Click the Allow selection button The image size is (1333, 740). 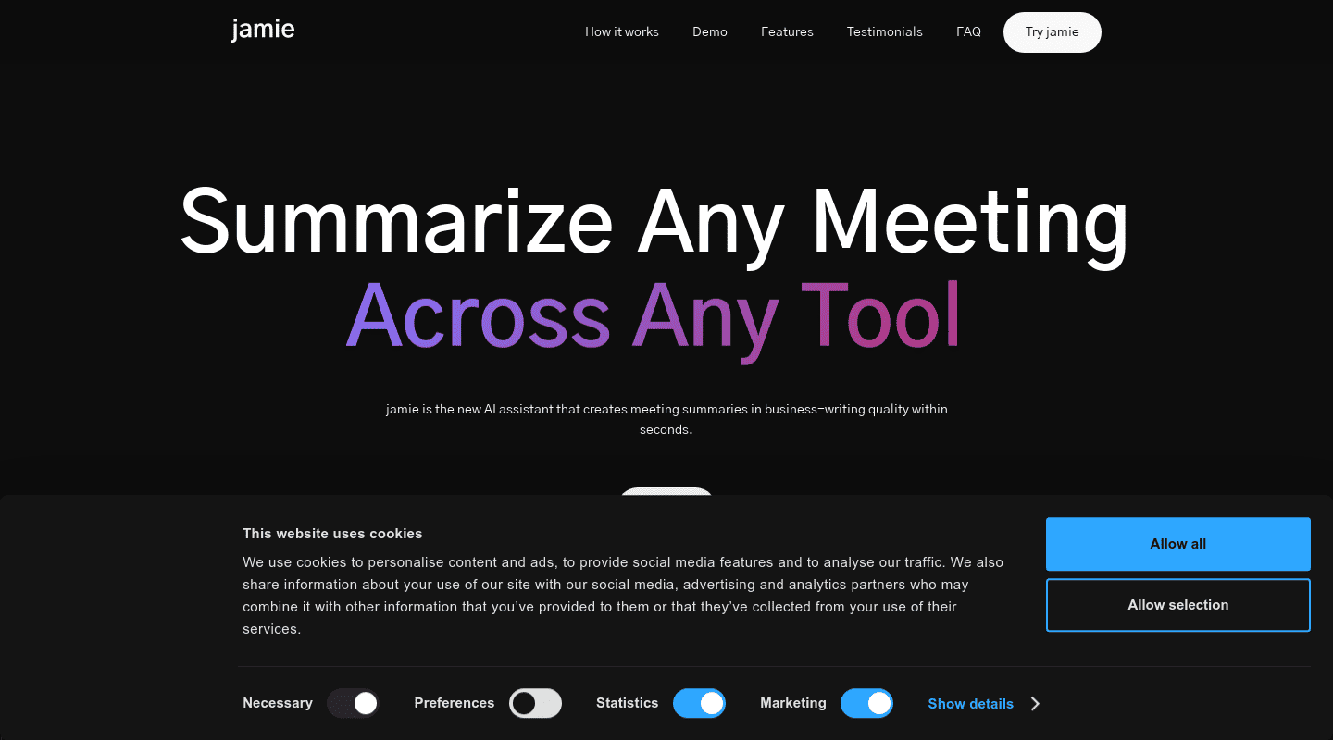coord(1178,605)
